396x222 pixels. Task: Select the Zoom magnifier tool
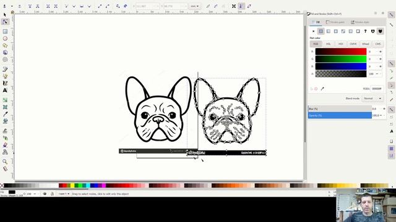pyautogui.click(x=5, y=162)
